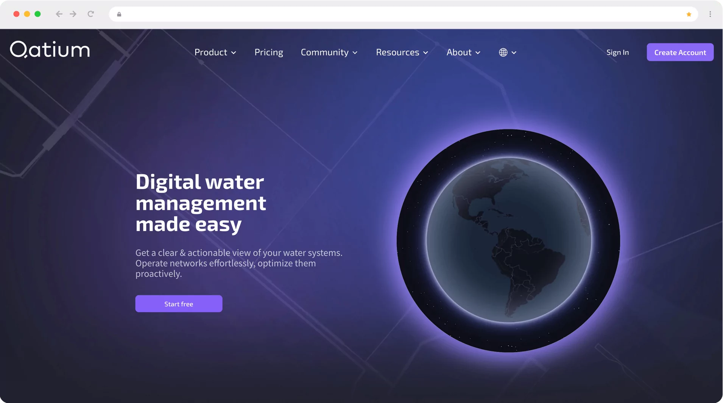
Task: Click the Start free button
Action: (x=179, y=304)
